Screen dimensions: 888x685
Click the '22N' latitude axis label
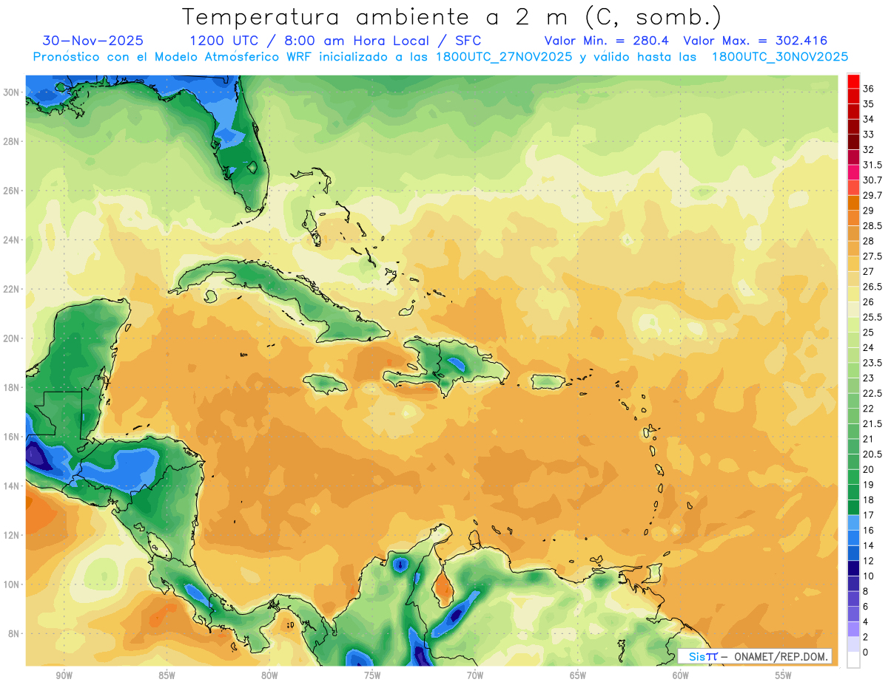pos(12,289)
